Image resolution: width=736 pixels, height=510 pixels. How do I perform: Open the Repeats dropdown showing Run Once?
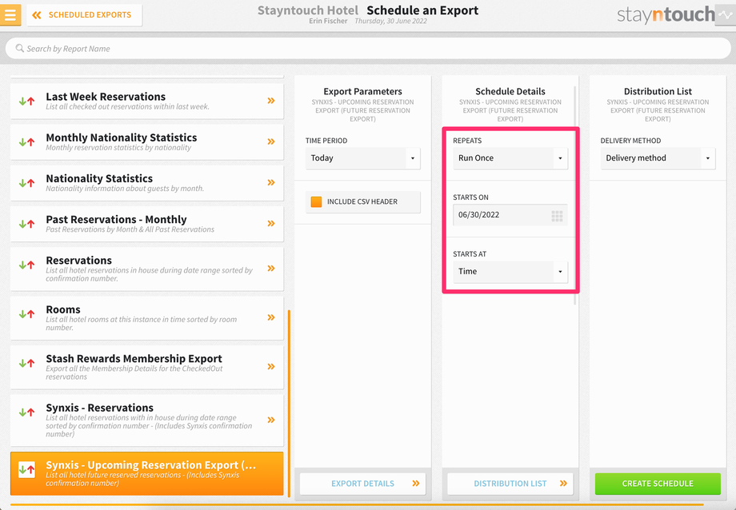510,158
